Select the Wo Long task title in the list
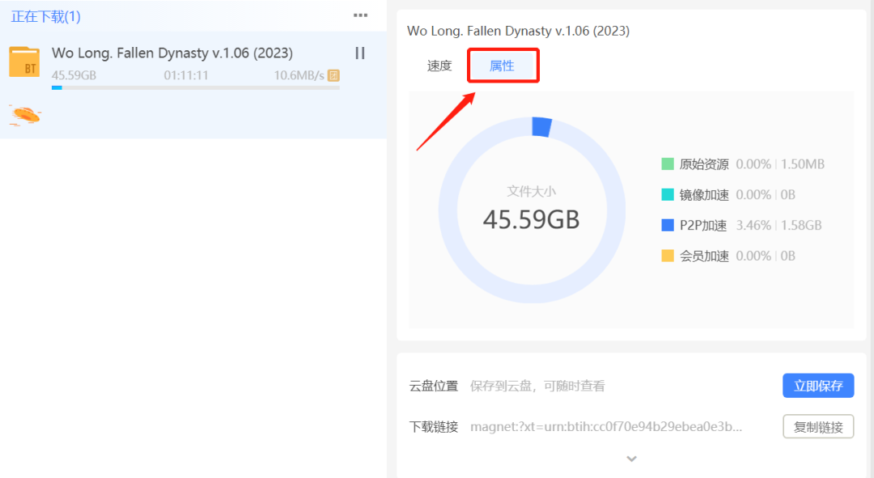The height and width of the screenshot is (478, 874). (172, 53)
